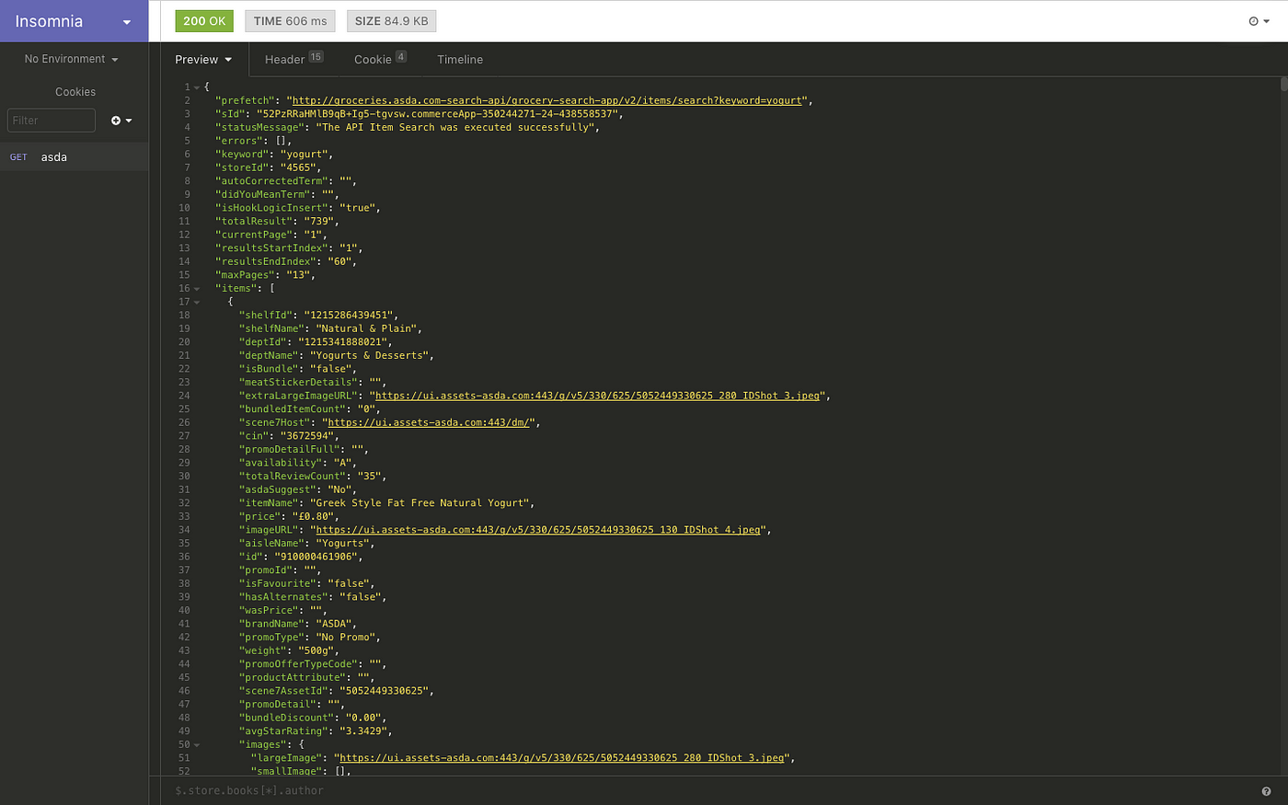Open the scene7Host URL link
This screenshot has height=805, width=1288.
(x=429, y=422)
